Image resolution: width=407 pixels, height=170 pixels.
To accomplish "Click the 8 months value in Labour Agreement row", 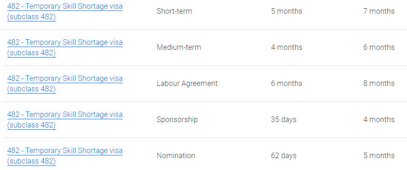I will [379, 84].
